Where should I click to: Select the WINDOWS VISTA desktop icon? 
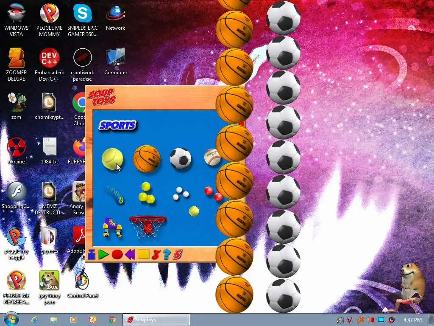pyautogui.click(x=17, y=20)
